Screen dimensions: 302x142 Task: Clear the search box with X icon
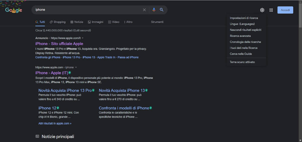pyautogui.click(x=144, y=10)
